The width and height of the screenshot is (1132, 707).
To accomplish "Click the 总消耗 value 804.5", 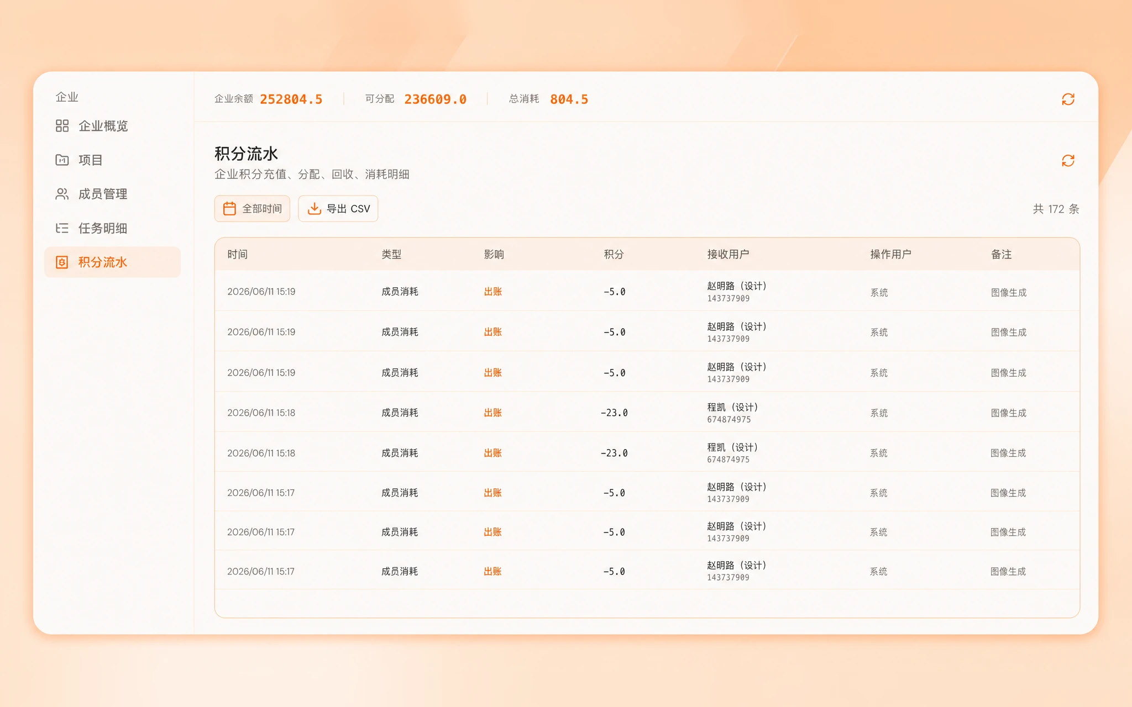I will (569, 99).
